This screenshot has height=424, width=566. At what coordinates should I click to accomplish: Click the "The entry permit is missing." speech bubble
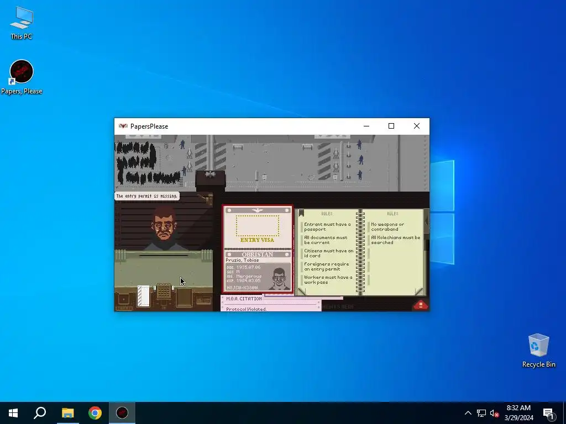(x=147, y=196)
